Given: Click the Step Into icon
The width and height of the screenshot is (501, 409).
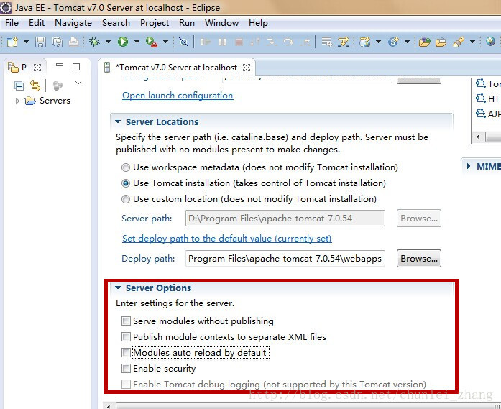Looking at the screenshot, I should 272,42.
